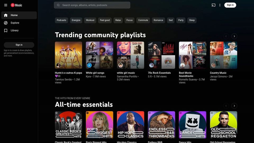Focus the search songs, albums, artists field
Viewport: 254px width, 143px height.
92,5
